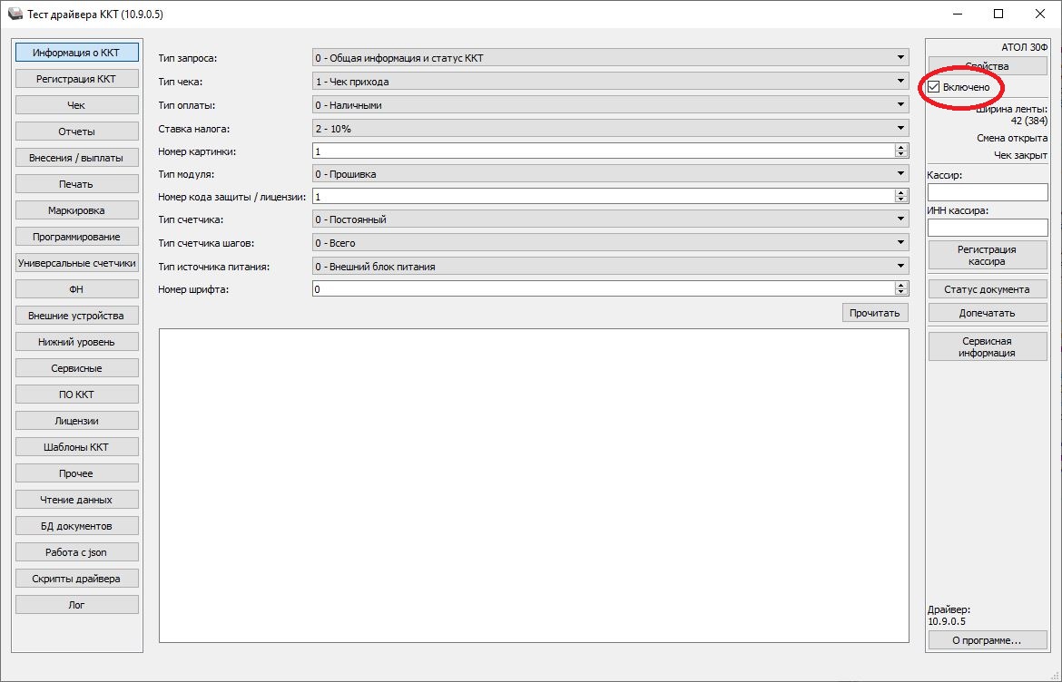Image resolution: width=1062 pixels, height=682 pixels.
Task: Click the Регистрация кассира button
Action: point(987,255)
